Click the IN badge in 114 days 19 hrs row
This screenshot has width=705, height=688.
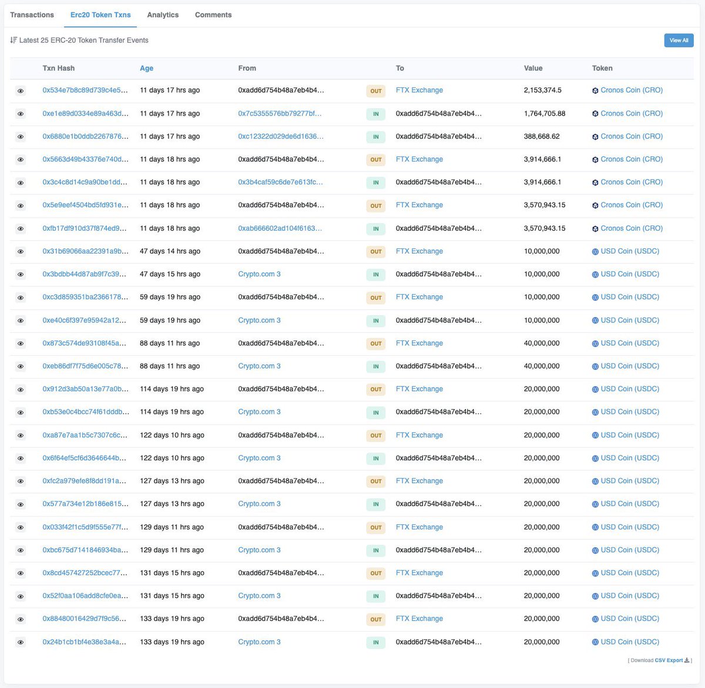(x=376, y=412)
